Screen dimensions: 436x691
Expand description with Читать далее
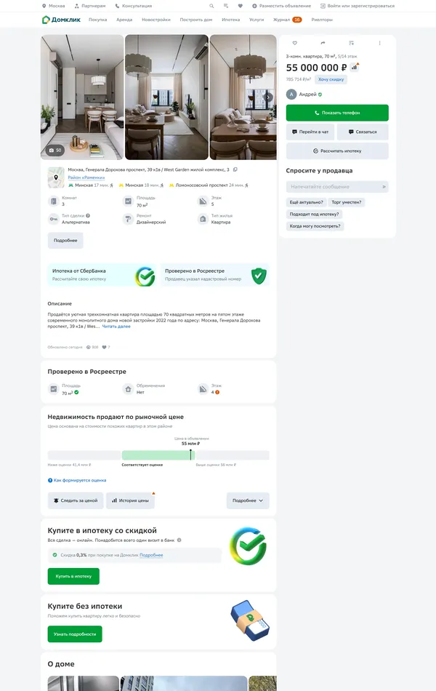(116, 327)
